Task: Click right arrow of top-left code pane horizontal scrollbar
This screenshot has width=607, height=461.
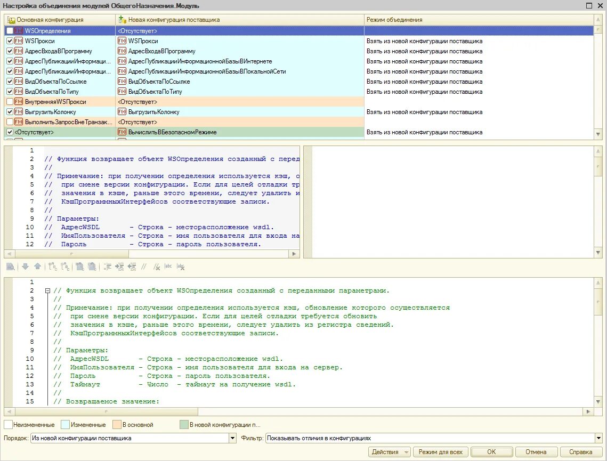Action: pos(294,254)
